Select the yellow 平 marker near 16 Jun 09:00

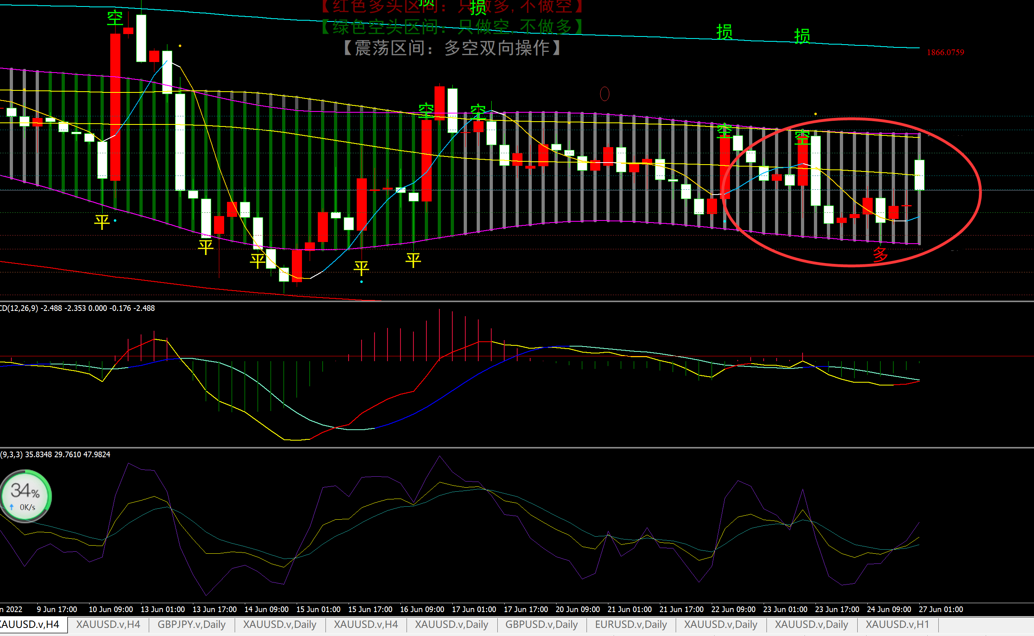click(413, 260)
